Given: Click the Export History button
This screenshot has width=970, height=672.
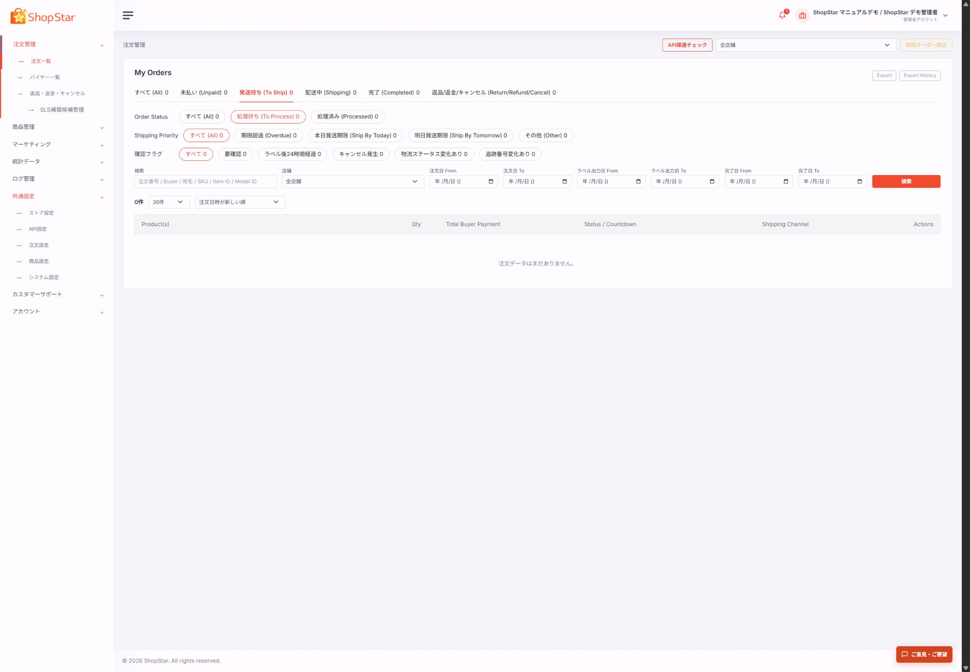Looking at the screenshot, I should click(x=920, y=75).
